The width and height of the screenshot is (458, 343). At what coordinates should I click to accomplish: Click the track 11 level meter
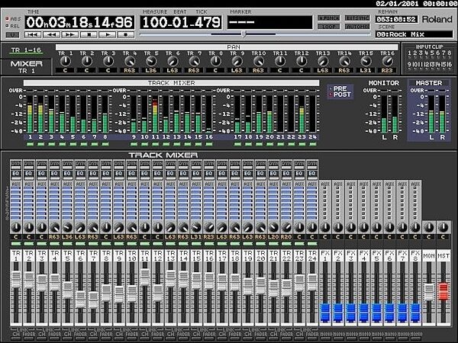[x=155, y=114]
